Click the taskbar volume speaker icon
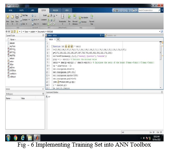Viewport: 171px width, 151px height. (x=144, y=138)
